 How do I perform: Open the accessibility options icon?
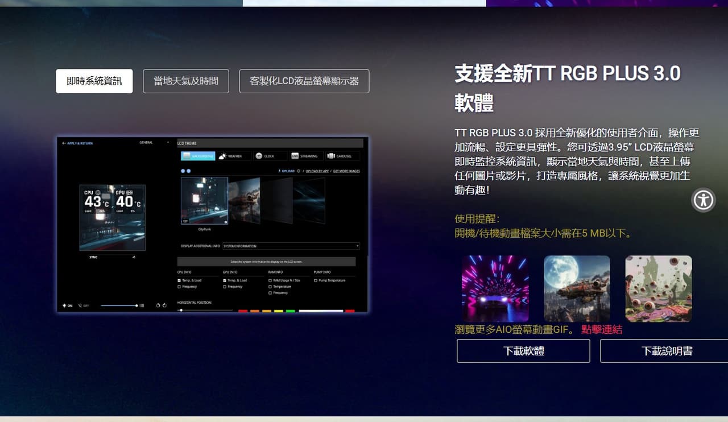(x=704, y=200)
